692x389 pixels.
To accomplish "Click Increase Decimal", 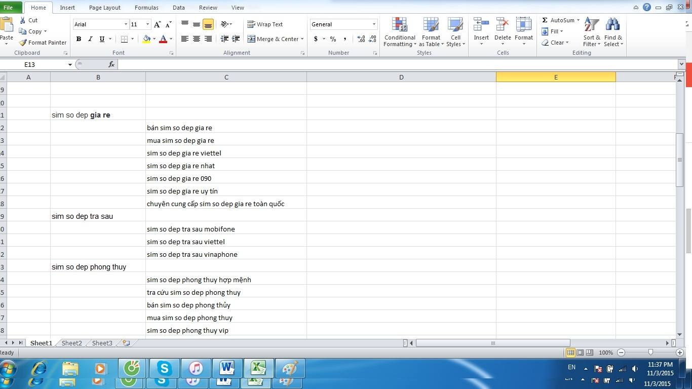I will (x=361, y=39).
